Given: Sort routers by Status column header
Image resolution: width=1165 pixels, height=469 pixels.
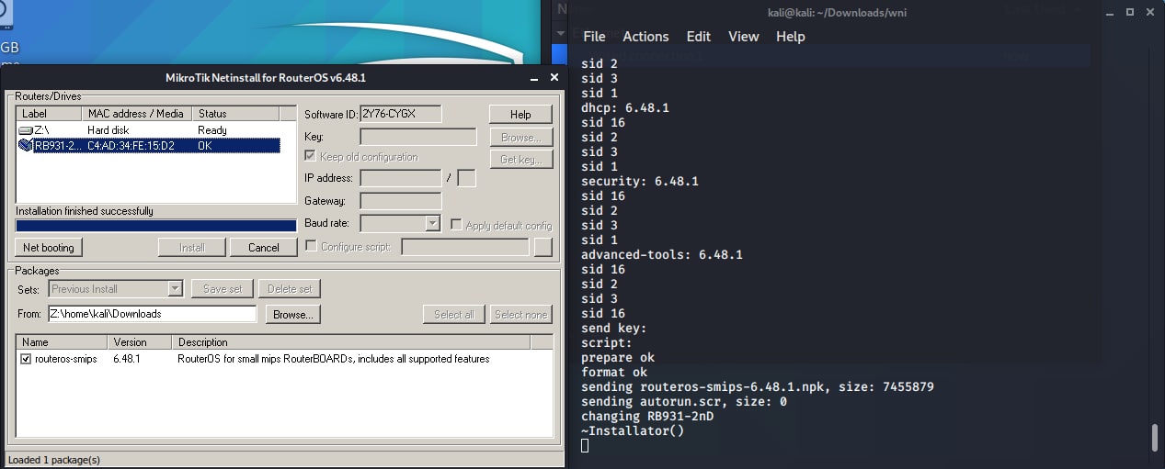Looking at the screenshot, I should click(235, 114).
